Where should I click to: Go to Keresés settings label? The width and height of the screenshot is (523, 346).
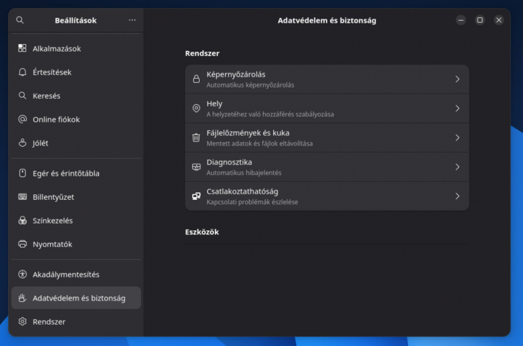click(x=46, y=96)
